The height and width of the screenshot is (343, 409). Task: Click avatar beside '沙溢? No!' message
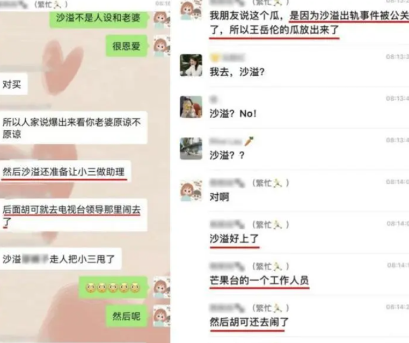(x=191, y=107)
